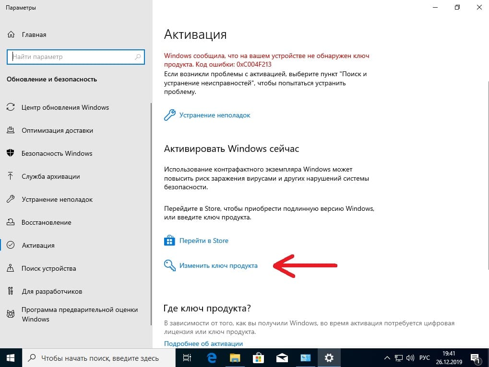Viewport: 489px width, 367px height.
Task: Restore down the Параметры window
Action: pos(457,7)
